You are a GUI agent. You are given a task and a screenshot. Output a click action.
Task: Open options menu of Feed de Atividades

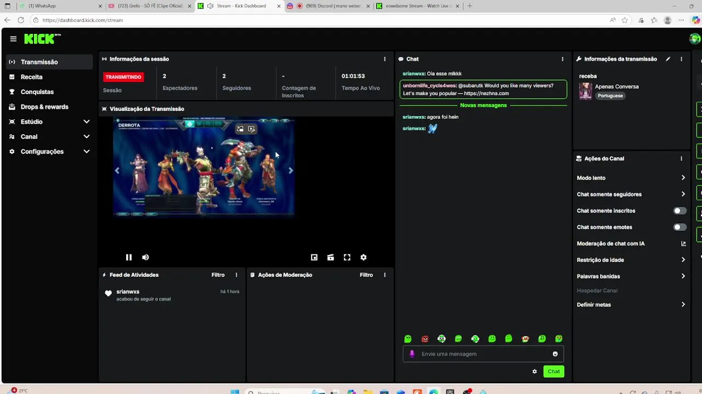(236, 275)
